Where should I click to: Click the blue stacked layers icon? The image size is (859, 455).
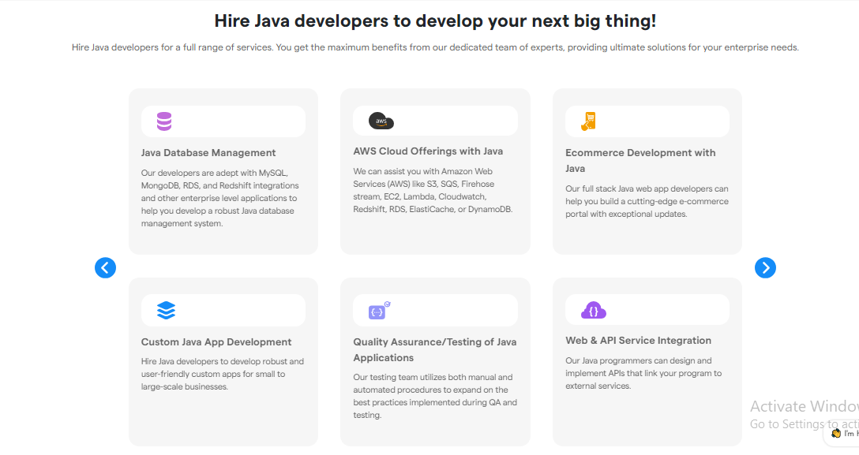point(166,310)
